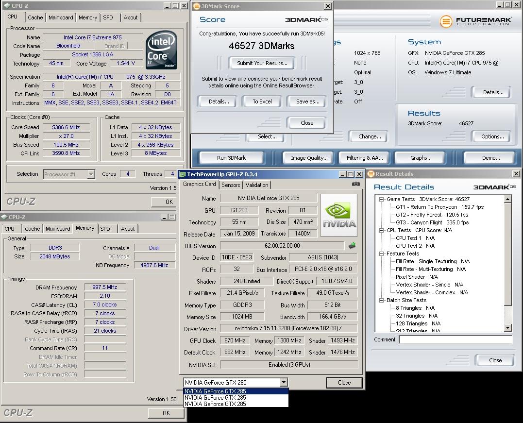
Task: Collapse the Game Tests tree node
Action: click(381, 199)
